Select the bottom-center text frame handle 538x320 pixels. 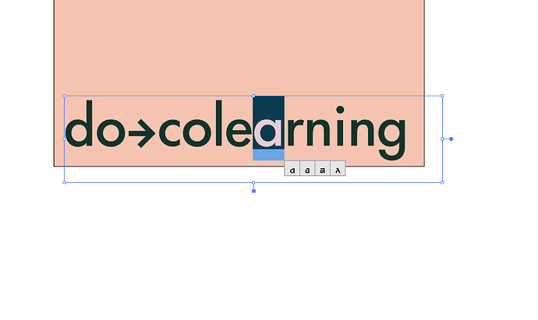253,183
